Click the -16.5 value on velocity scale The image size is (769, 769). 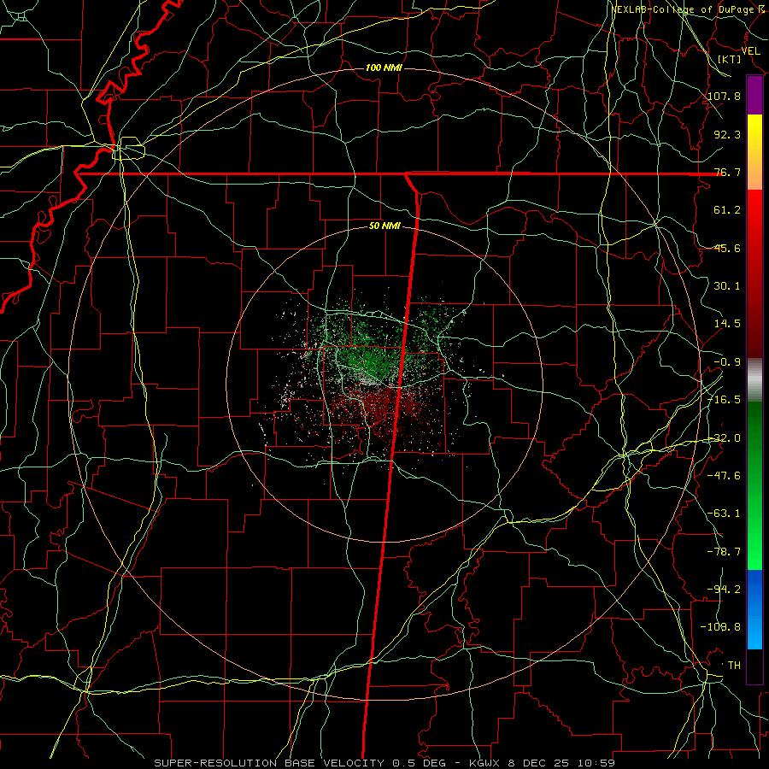click(x=724, y=400)
